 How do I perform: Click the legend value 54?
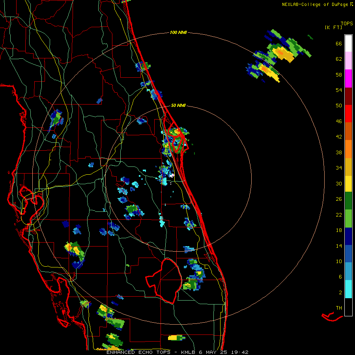339,90
